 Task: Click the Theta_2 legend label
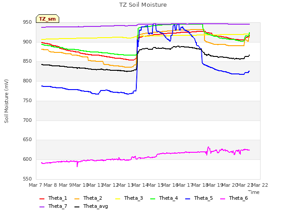tap(93, 198)
